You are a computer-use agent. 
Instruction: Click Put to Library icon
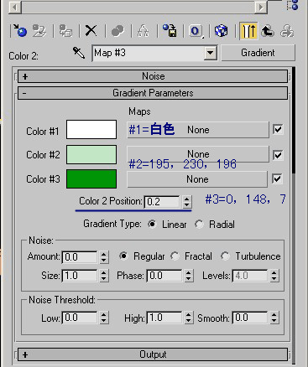point(170,30)
